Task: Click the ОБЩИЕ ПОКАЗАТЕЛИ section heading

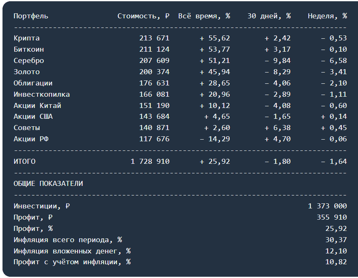Action: tap(48, 183)
